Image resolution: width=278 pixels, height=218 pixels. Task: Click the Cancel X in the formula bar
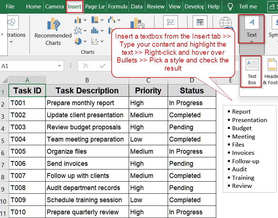tap(86, 66)
